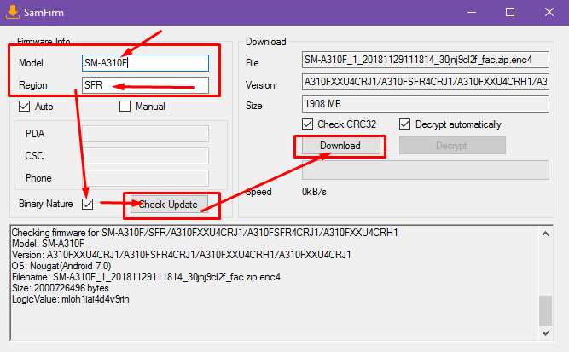Click the PDA text field
Image resolution: width=569 pixels, height=352 pixels.
point(145,134)
